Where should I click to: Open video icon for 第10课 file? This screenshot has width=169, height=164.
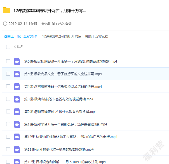coord(17,161)
